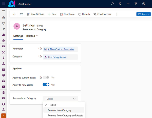Toggle Apply to current assets switch
152x118 pixels.
(x=46, y=77)
